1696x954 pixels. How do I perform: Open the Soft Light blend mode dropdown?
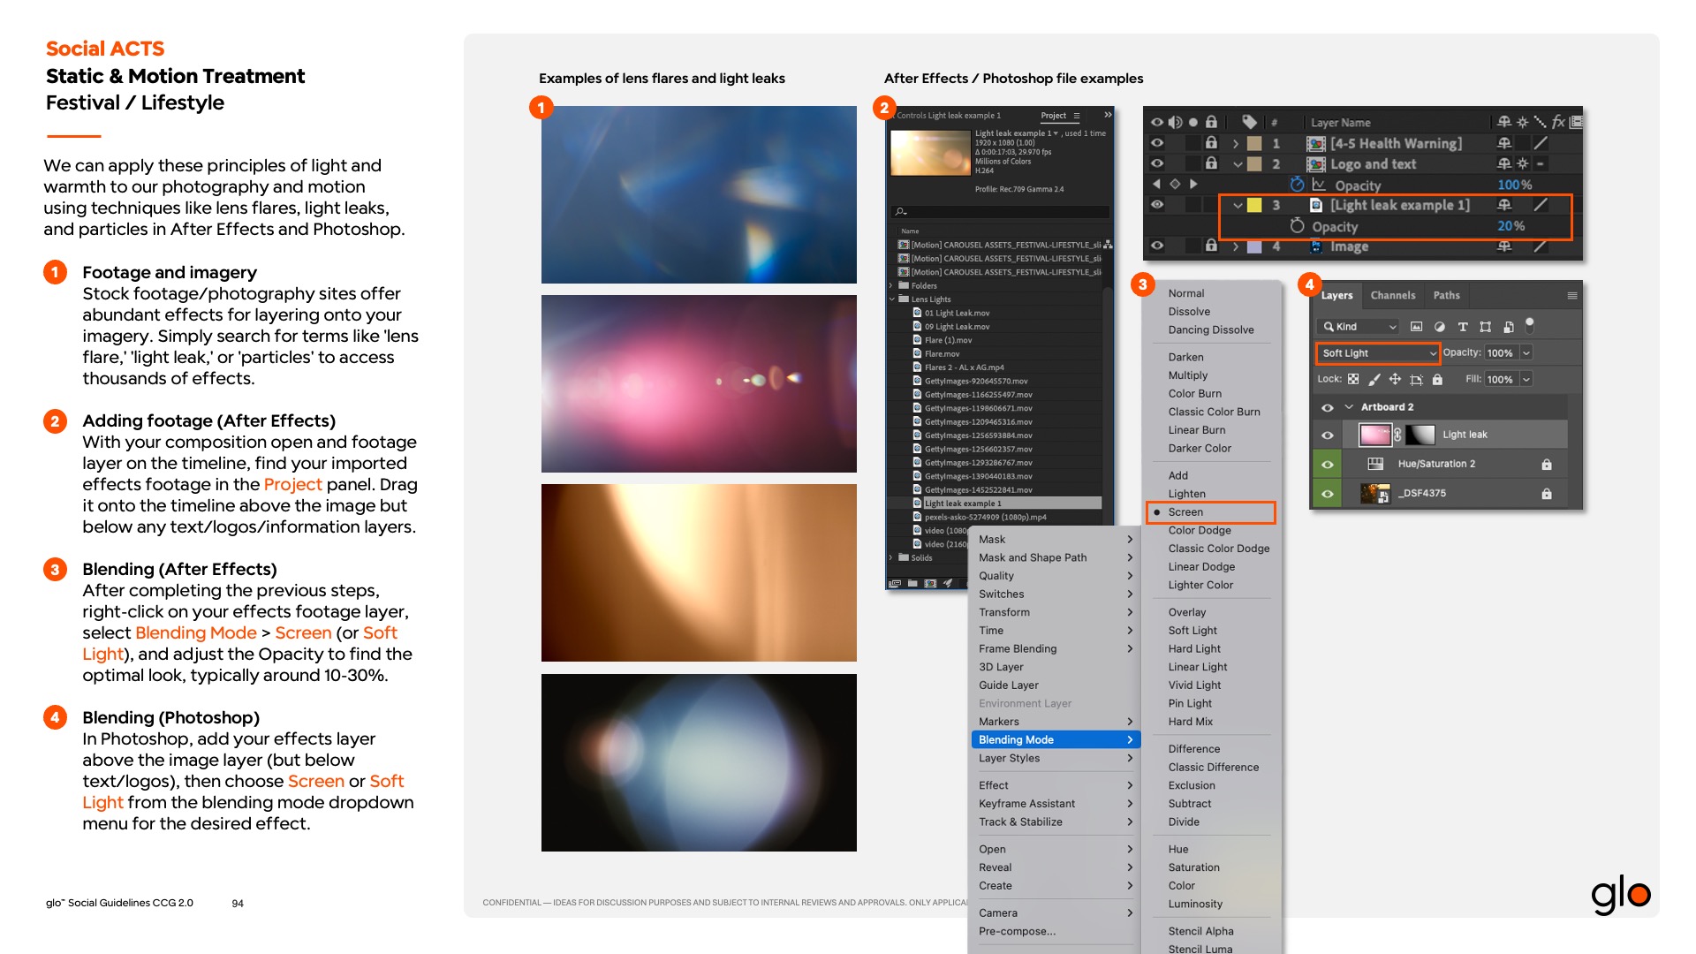click(1378, 352)
